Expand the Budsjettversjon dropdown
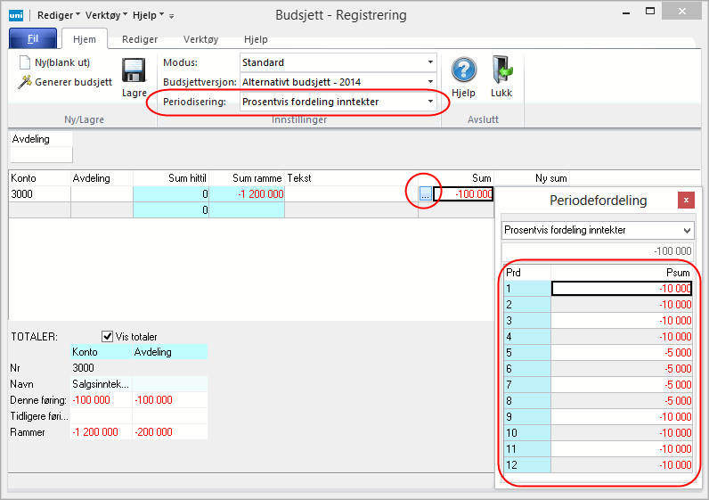 tap(430, 82)
